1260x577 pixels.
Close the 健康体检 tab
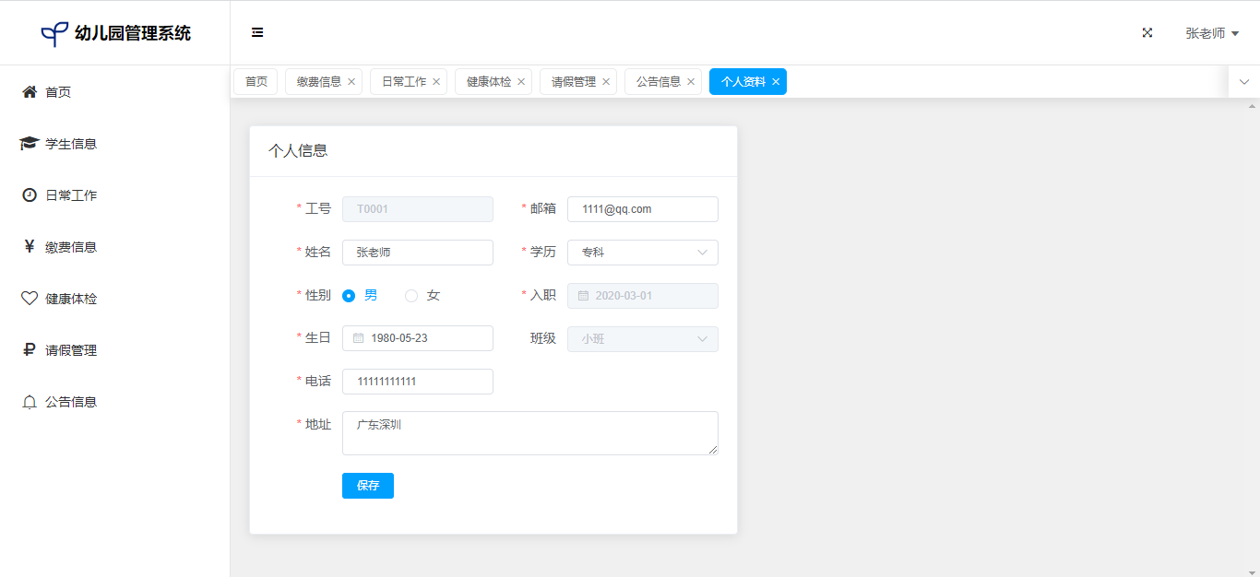point(521,82)
